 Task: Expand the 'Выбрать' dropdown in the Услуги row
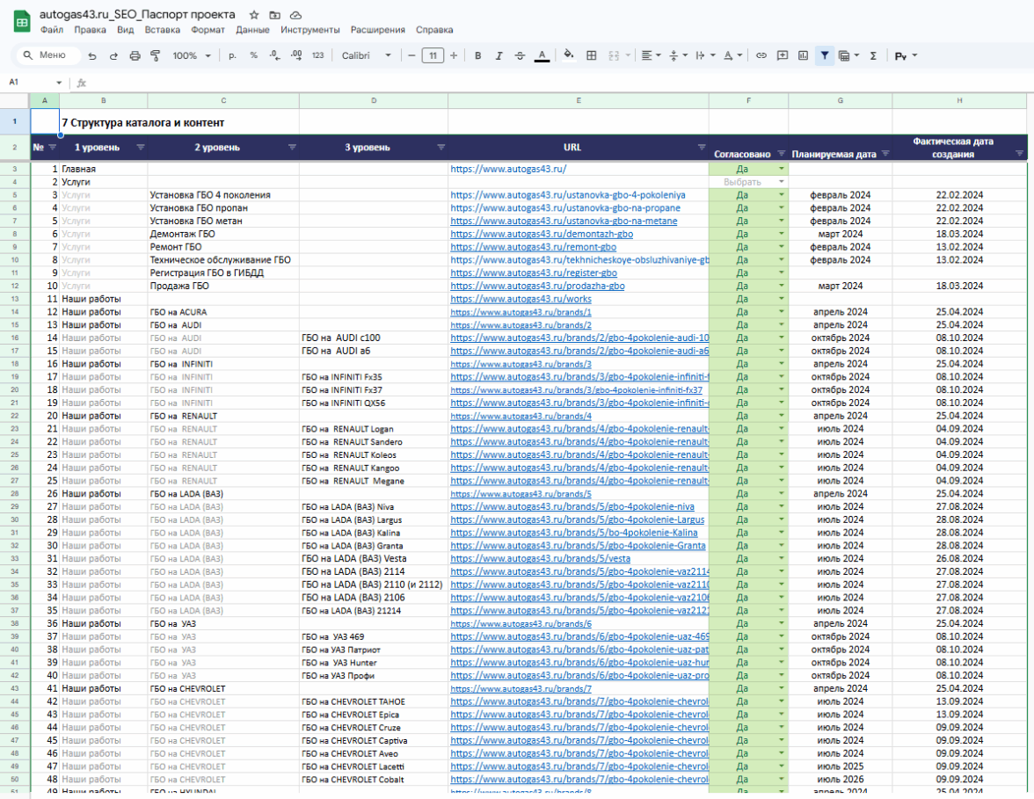point(780,181)
